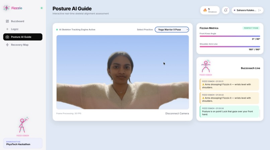Open the Recovery Map section
270x150 pixels.
coord(23,45)
